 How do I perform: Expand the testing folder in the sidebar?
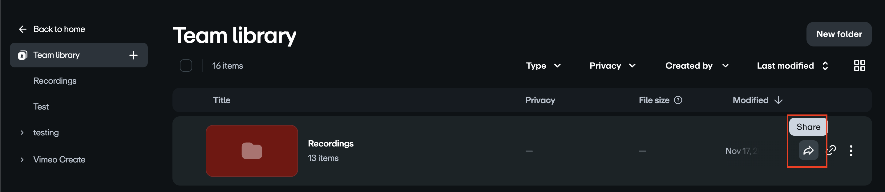tap(22, 132)
